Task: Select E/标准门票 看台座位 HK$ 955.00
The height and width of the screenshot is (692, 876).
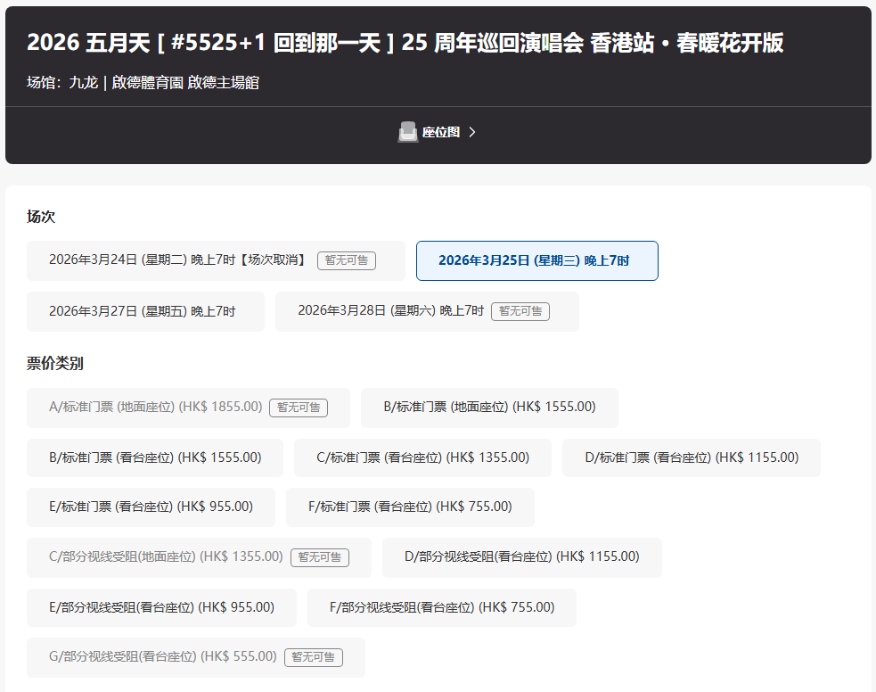Action: [x=151, y=507]
